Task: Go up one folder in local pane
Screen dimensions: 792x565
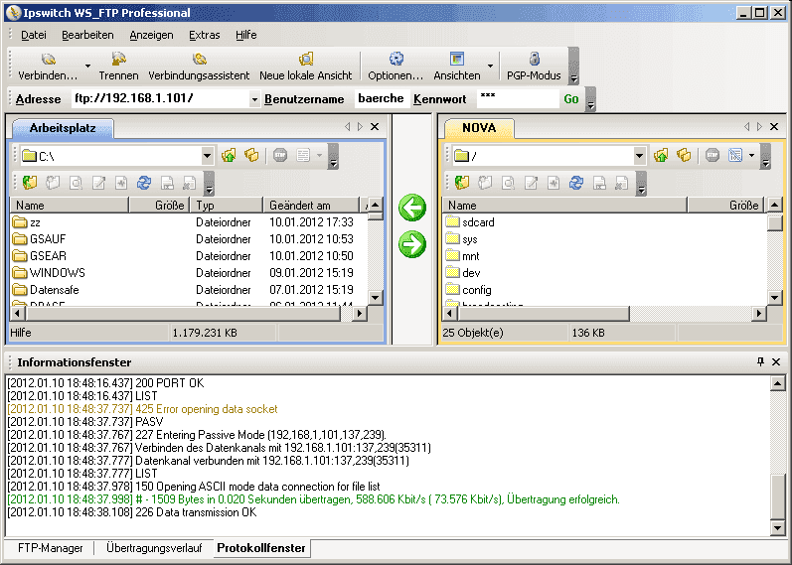Action: pos(229,156)
